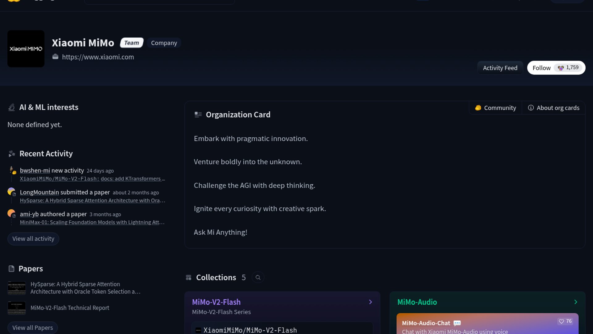This screenshot has width=593, height=334.
Task: Click the briefcase icon beside website URL
Action: [55, 57]
